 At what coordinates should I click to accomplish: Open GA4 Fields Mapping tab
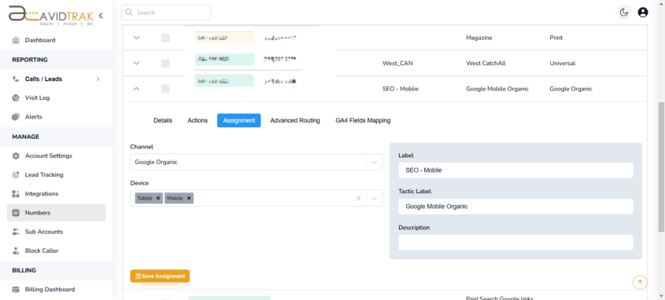click(x=363, y=121)
